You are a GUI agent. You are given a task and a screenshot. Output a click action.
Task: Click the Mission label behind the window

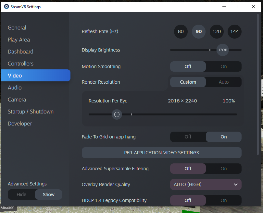pos(7,207)
